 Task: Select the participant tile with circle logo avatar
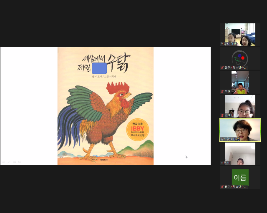tap(240, 58)
